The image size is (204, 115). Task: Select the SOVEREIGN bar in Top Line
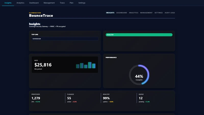coord(65,39)
